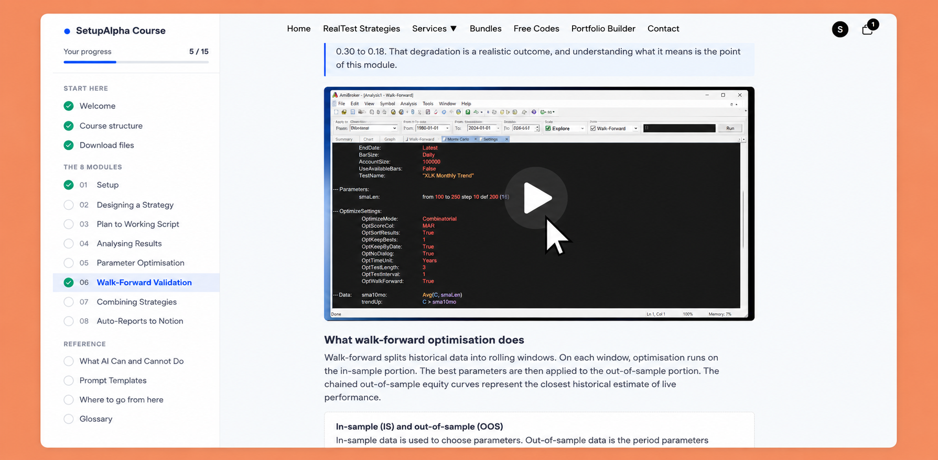Open the Symbol menu in AmiBroker

coord(387,104)
